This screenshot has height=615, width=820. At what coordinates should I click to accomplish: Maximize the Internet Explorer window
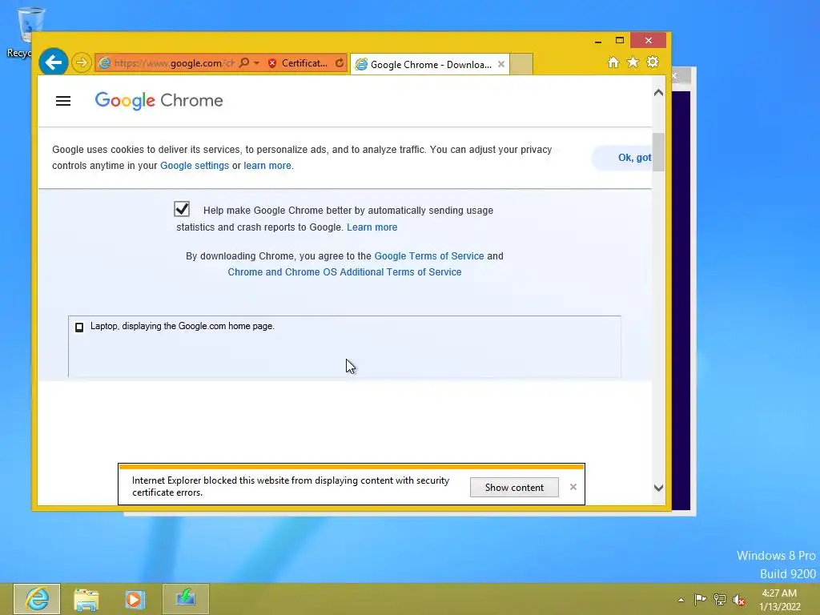click(x=620, y=40)
